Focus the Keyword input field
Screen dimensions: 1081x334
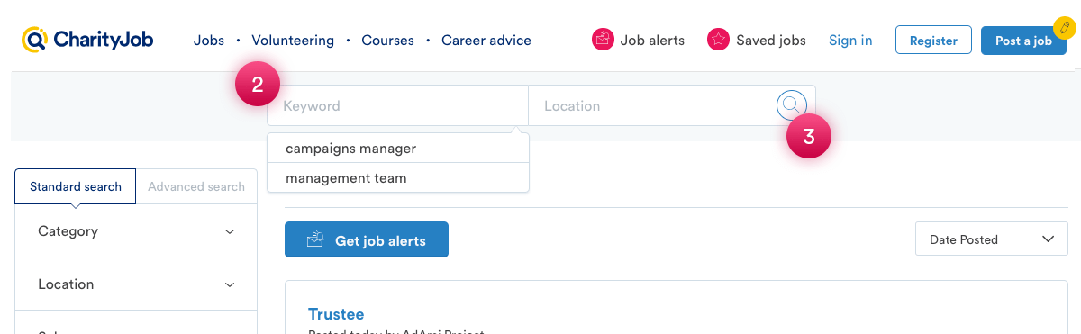(397, 105)
